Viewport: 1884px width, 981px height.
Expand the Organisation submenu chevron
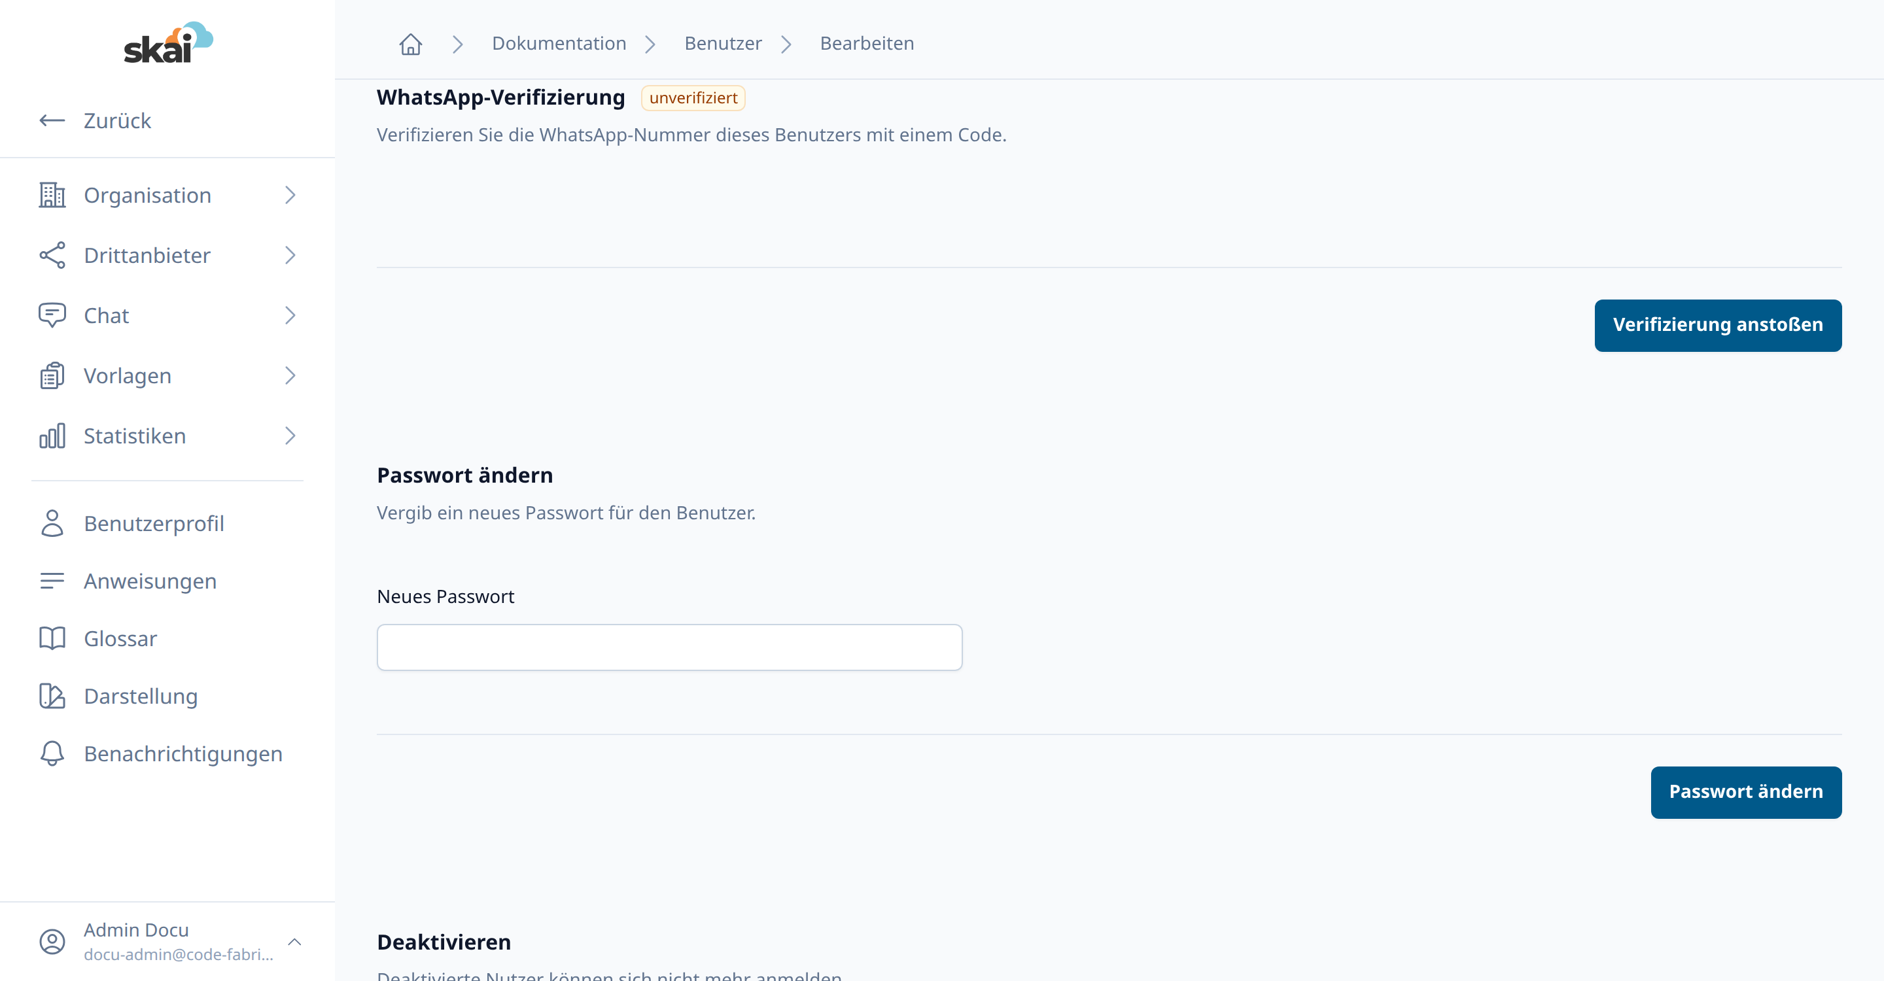pos(290,195)
